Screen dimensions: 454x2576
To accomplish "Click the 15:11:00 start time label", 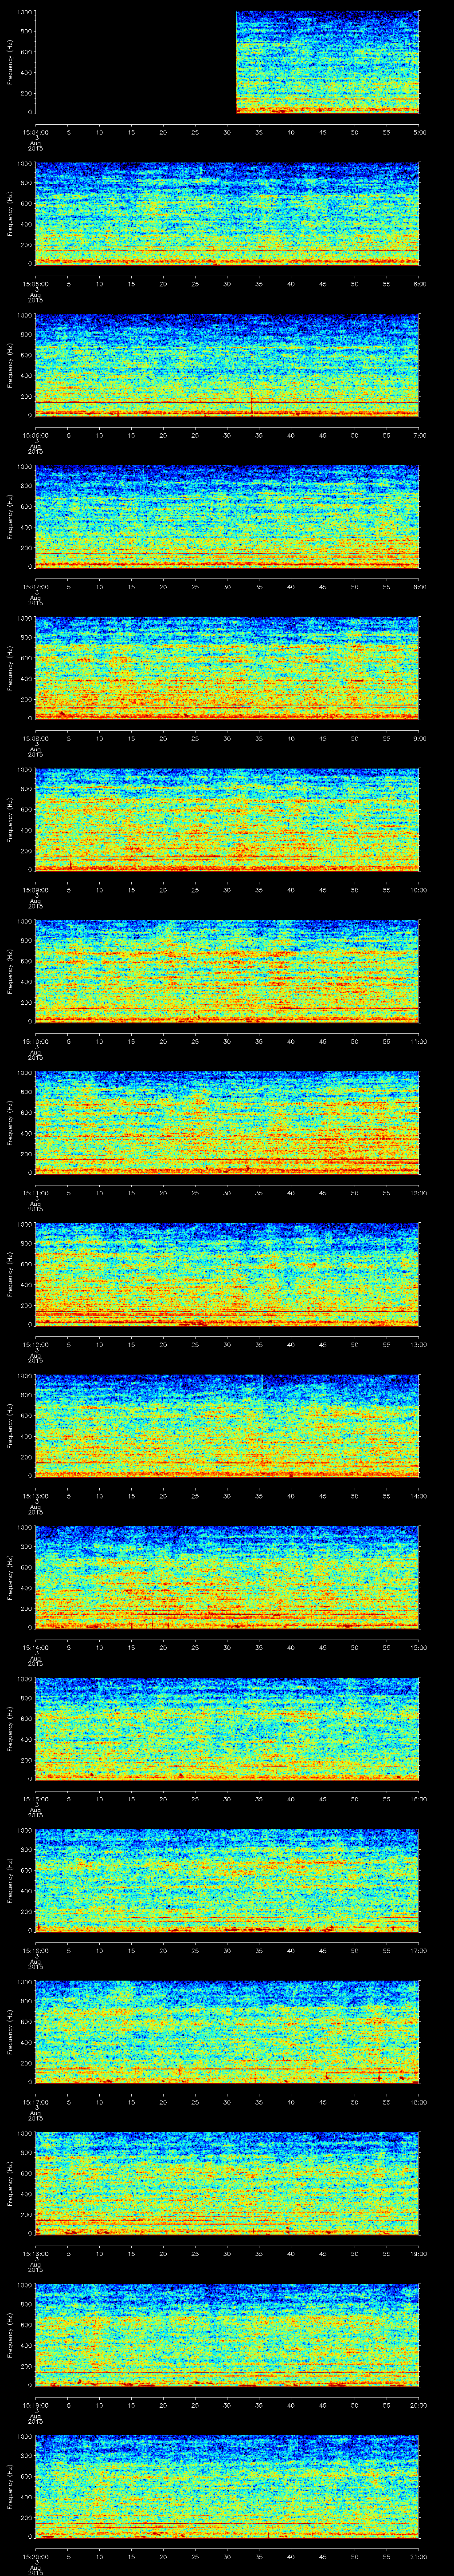I will (35, 1193).
